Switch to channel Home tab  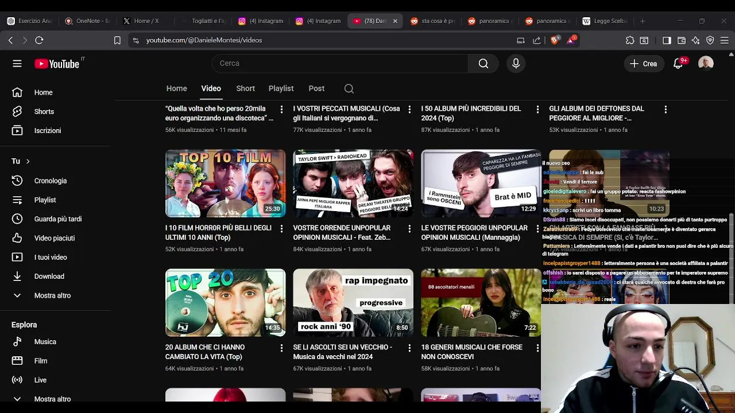pos(177,88)
